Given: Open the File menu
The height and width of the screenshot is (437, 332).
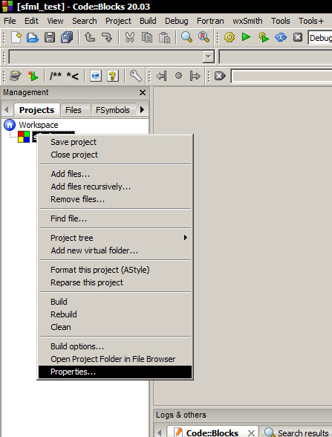Looking at the screenshot, I should point(10,21).
